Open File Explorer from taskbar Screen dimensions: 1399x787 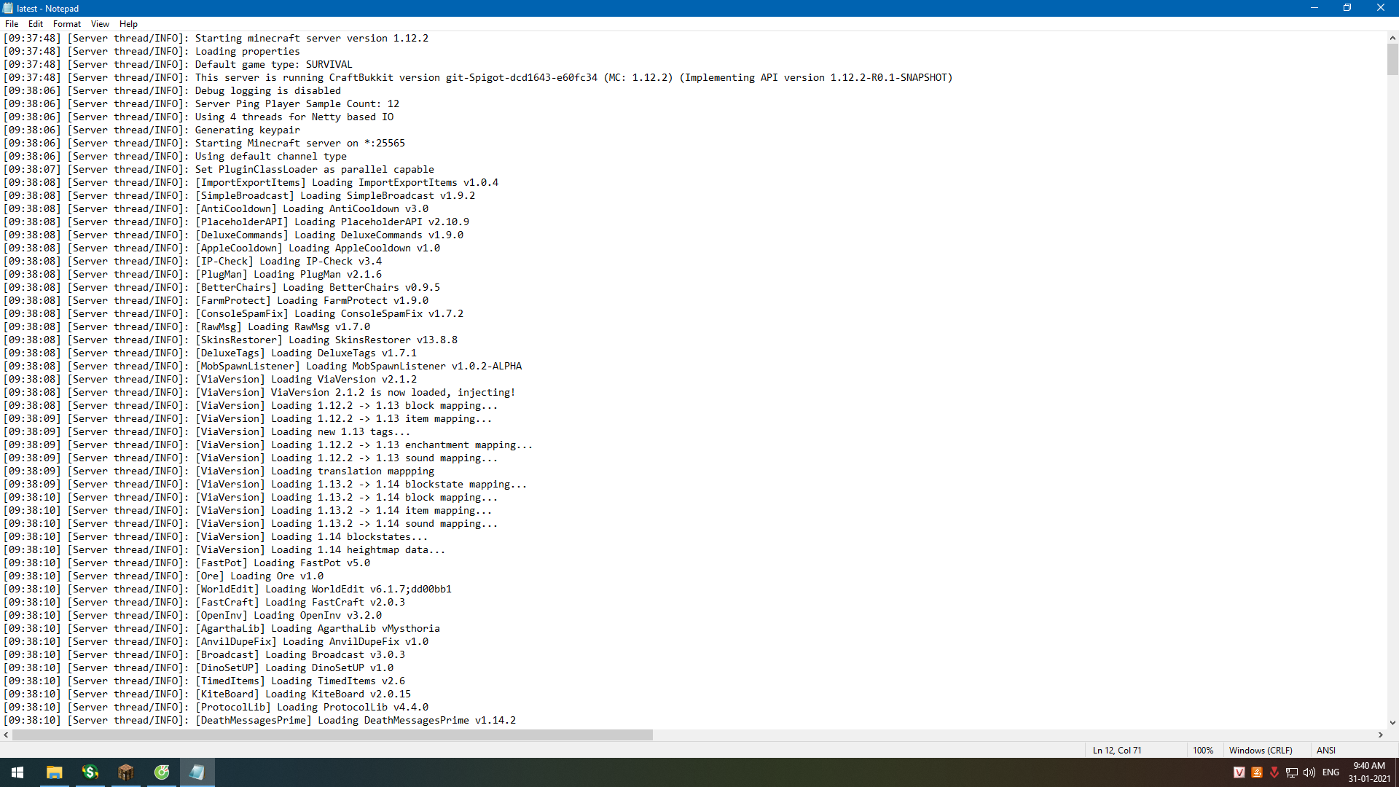click(x=54, y=772)
